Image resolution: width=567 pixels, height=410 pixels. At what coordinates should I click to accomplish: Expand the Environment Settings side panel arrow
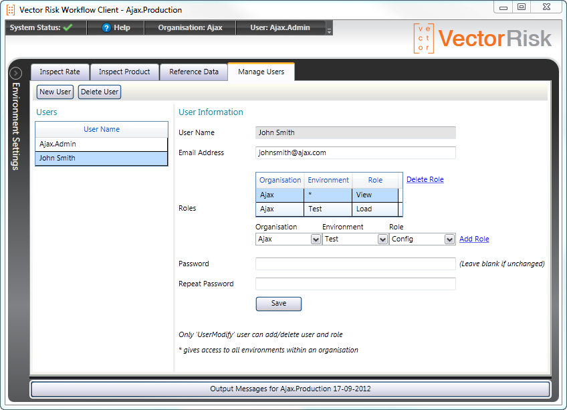pos(15,73)
